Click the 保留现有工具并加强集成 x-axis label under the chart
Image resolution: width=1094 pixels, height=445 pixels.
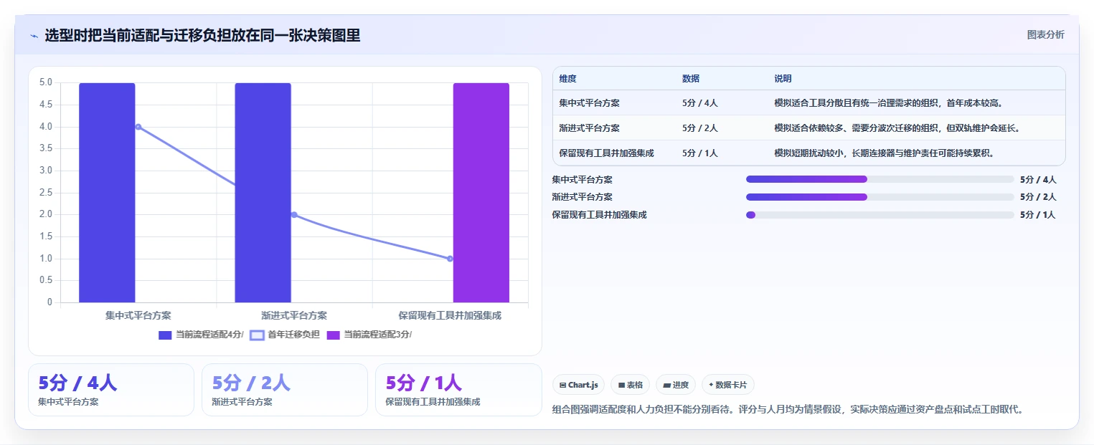[x=450, y=315]
